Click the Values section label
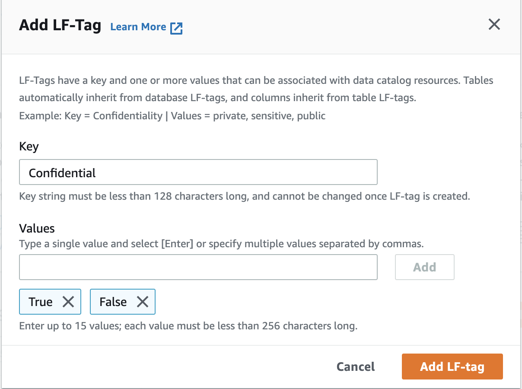522x389 pixels. point(37,228)
